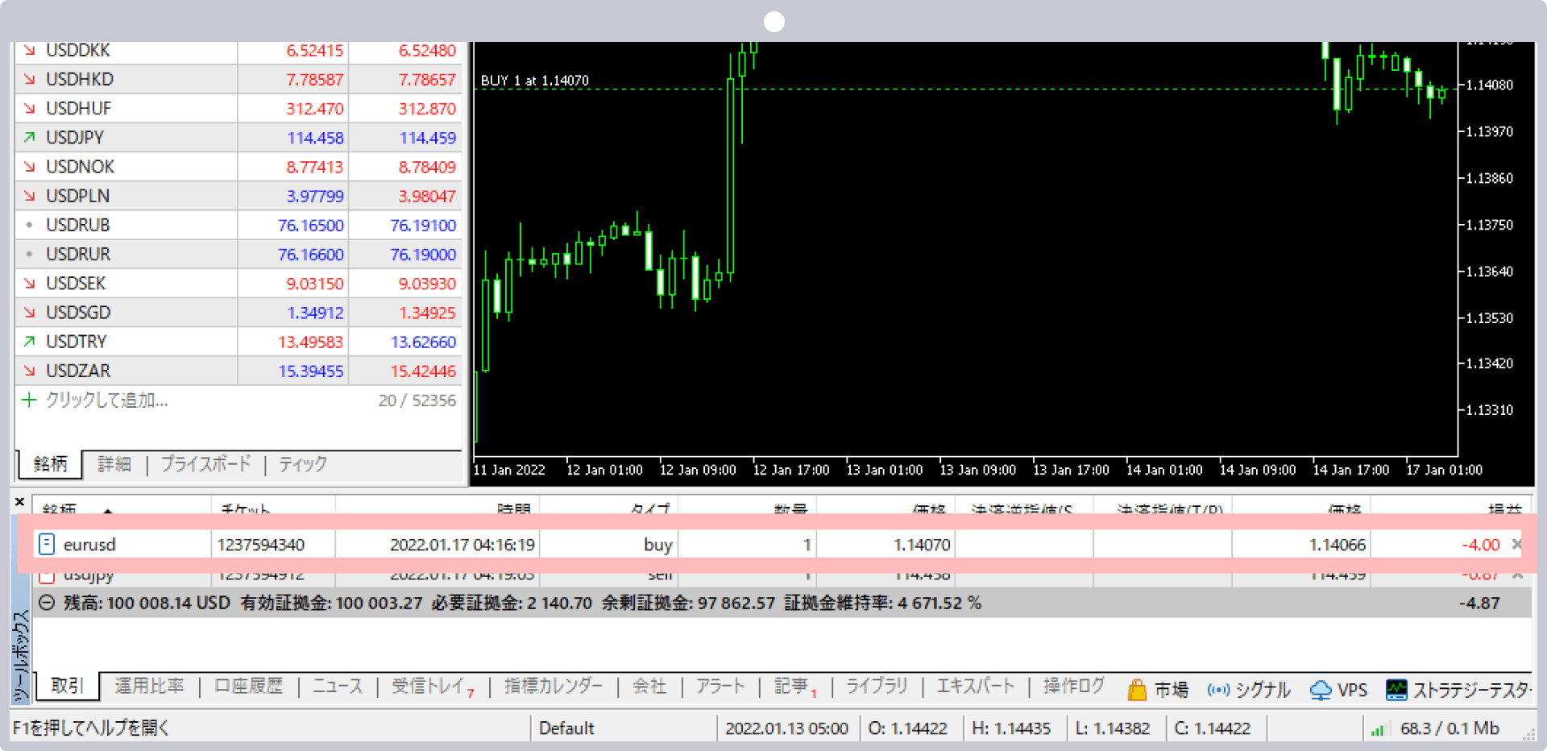The height and width of the screenshot is (751, 1547).
Task: Switch to the 詳細 tab
Action: (x=114, y=464)
